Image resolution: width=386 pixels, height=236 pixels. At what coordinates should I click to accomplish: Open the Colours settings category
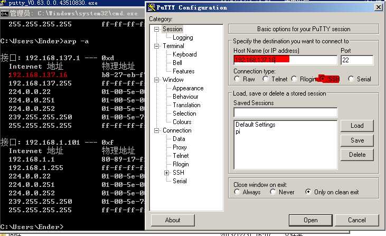[182, 122]
